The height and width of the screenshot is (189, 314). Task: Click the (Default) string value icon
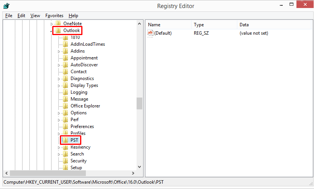[x=150, y=33]
